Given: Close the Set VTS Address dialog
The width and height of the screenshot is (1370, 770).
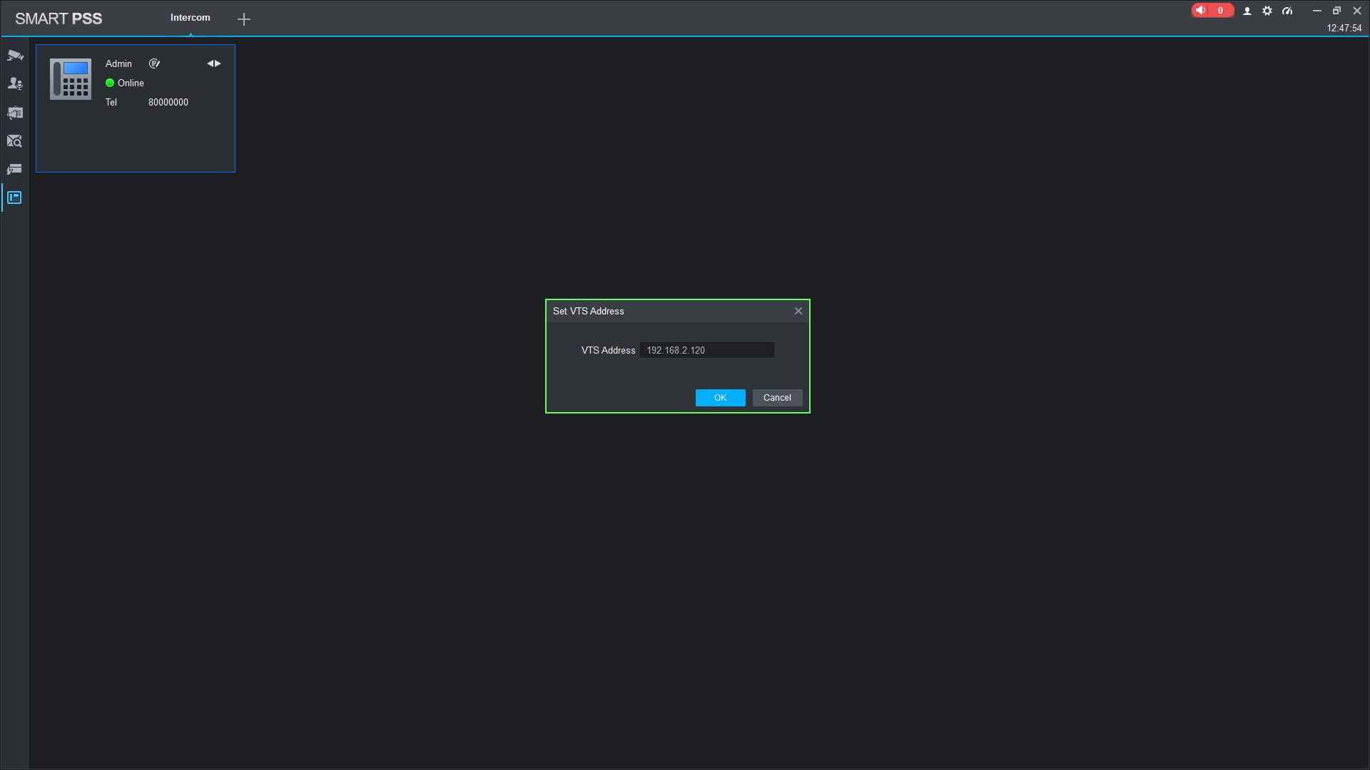Looking at the screenshot, I should (798, 311).
